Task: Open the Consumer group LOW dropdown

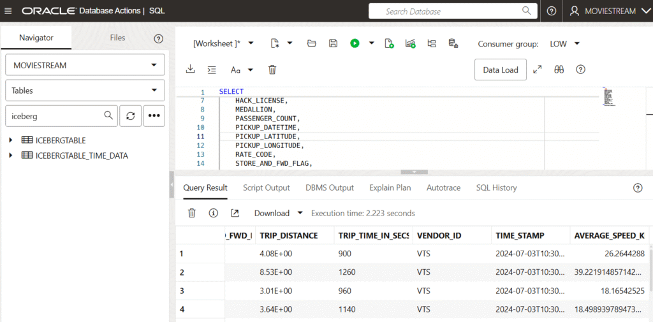Action: point(565,43)
